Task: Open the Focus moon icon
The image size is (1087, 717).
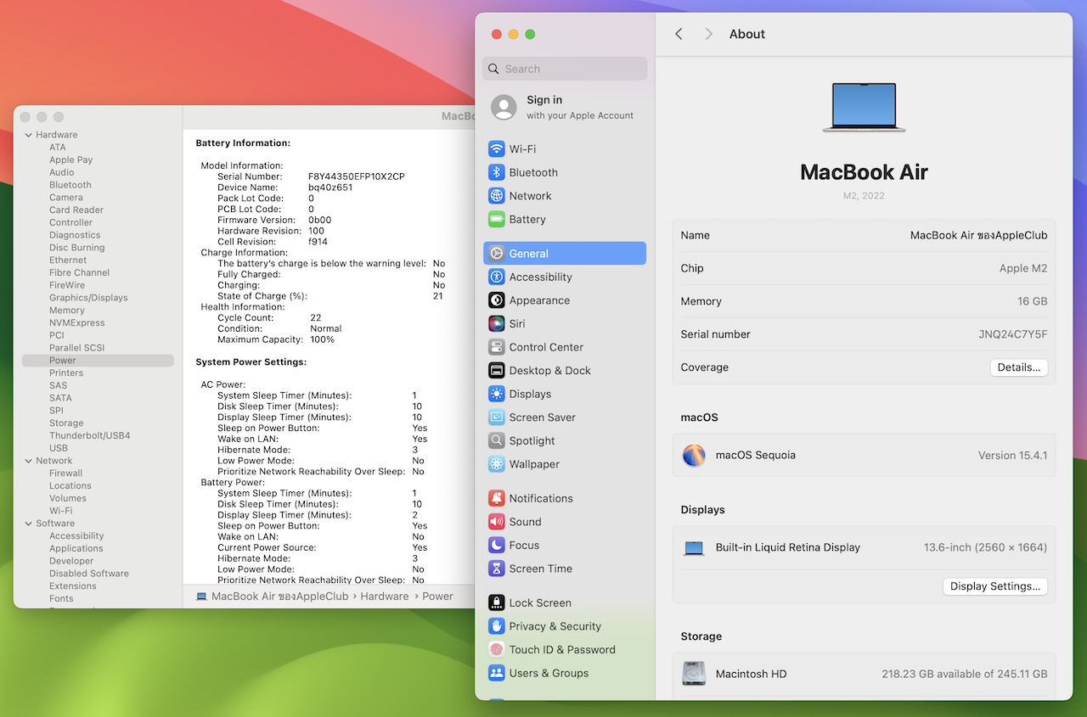Action: (497, 545)
